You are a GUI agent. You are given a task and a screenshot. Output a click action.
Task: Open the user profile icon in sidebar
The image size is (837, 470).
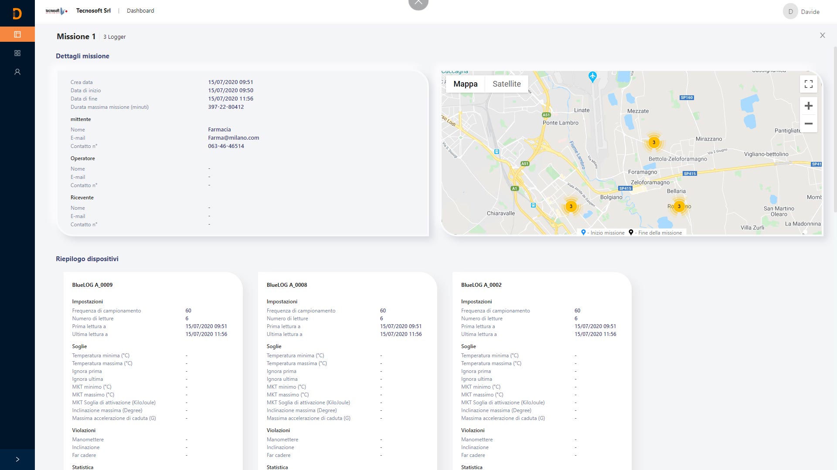pos(17,72)
